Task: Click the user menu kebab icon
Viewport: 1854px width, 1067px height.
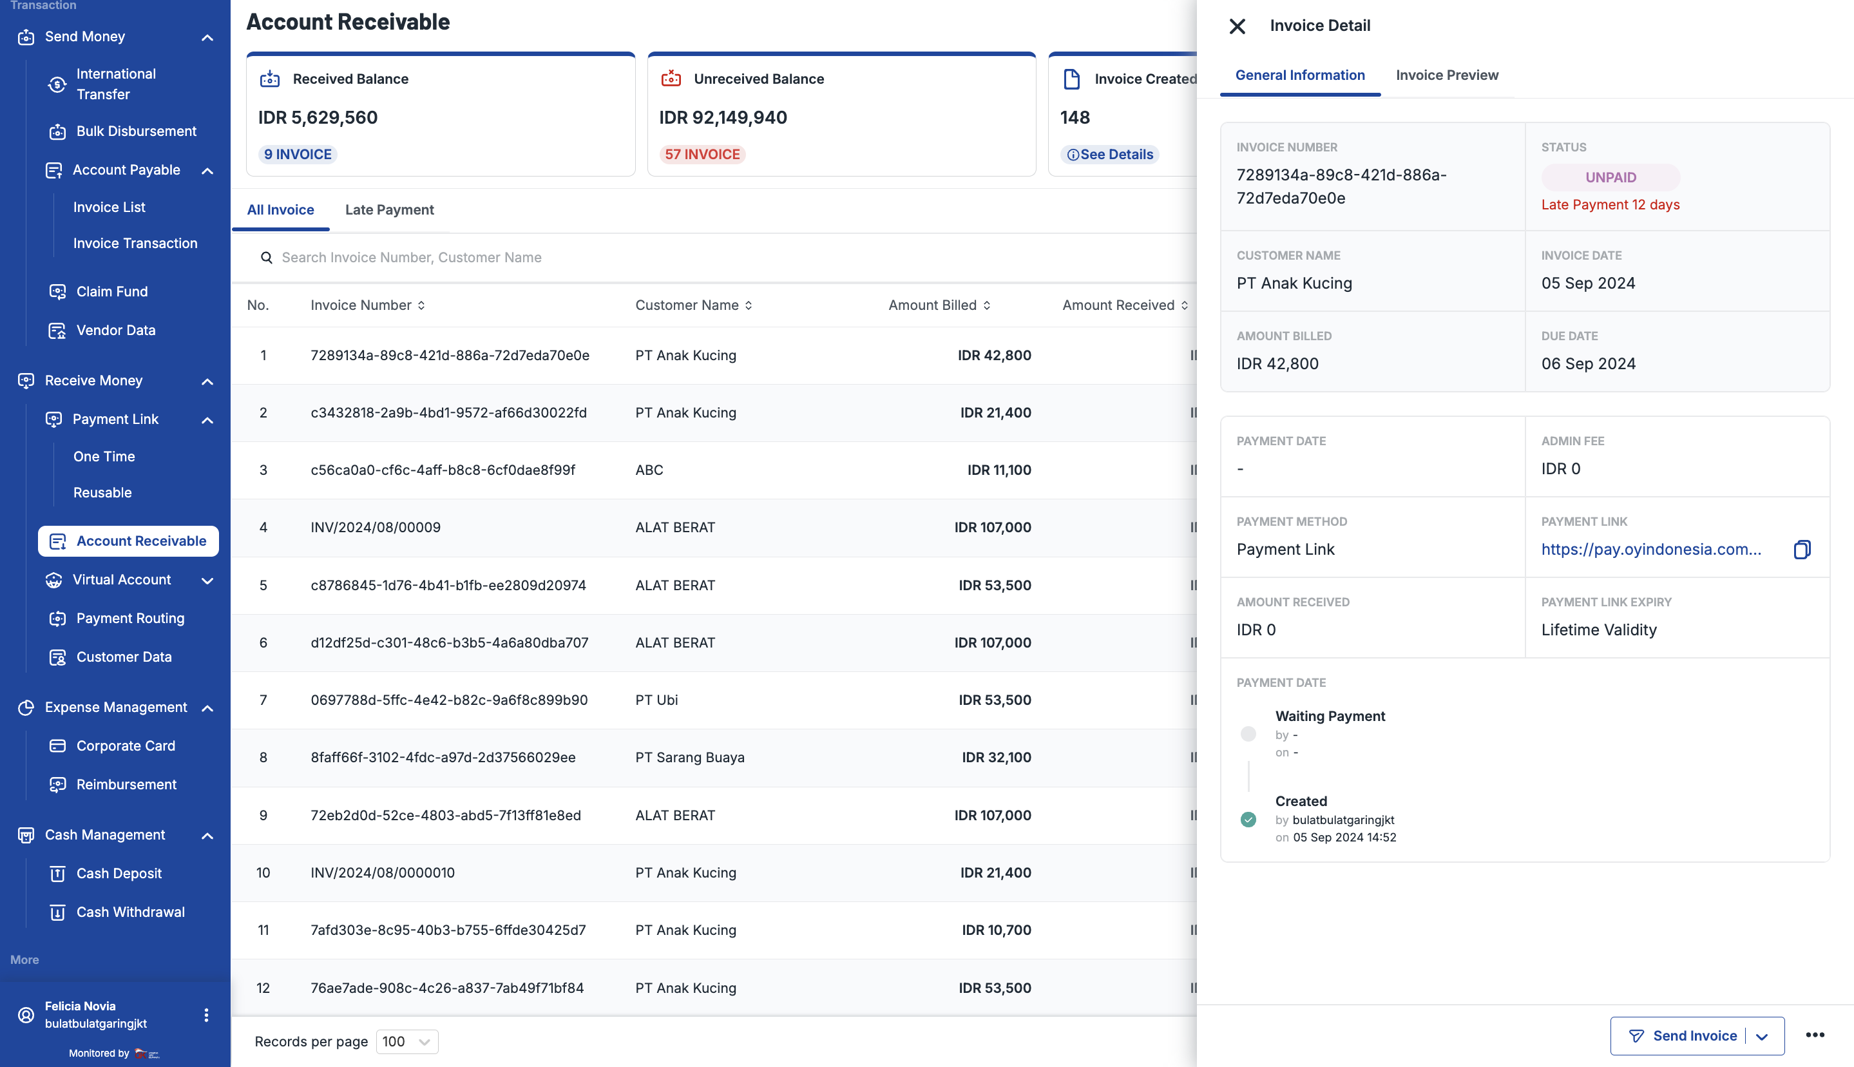Action: 206,1014
